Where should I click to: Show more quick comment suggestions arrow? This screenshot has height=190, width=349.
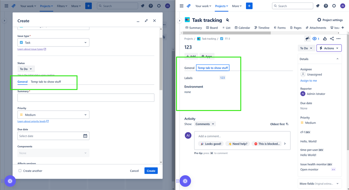tap(285, 144)
